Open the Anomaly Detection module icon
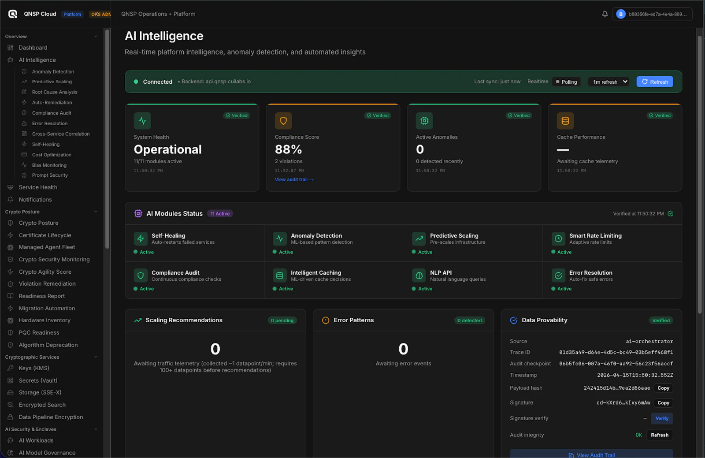 tap(281, 238)
